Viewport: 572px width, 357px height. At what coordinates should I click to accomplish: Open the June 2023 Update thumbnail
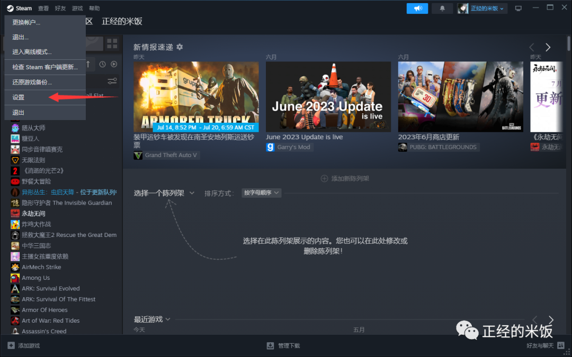point(328,97)
